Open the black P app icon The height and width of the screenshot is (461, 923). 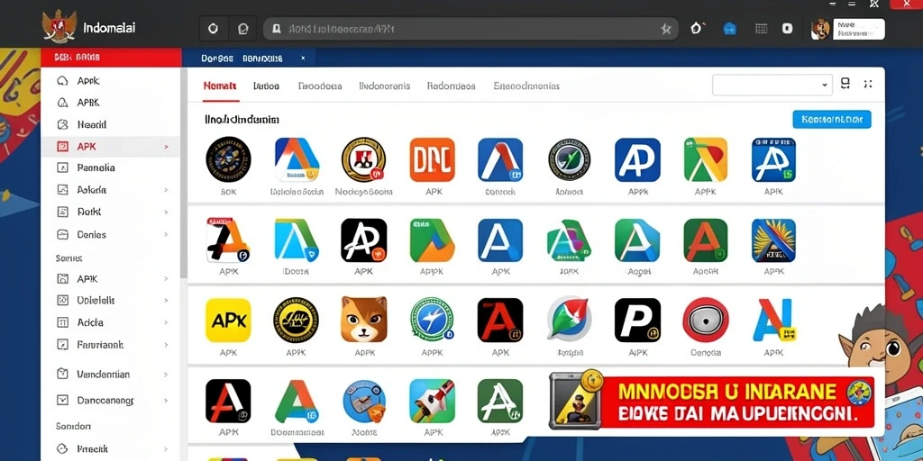(x=637, y=321)
